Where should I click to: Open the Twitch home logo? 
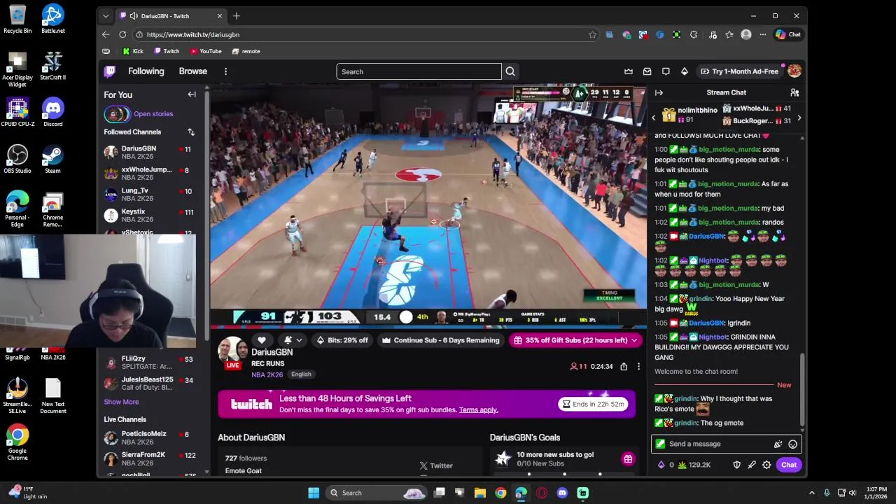click(110, 71)
